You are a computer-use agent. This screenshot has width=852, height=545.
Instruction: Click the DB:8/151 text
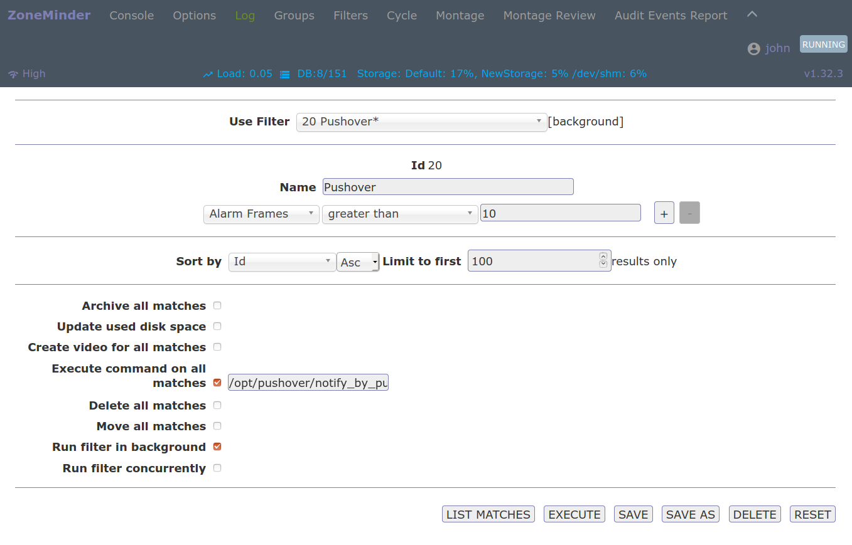322,74
